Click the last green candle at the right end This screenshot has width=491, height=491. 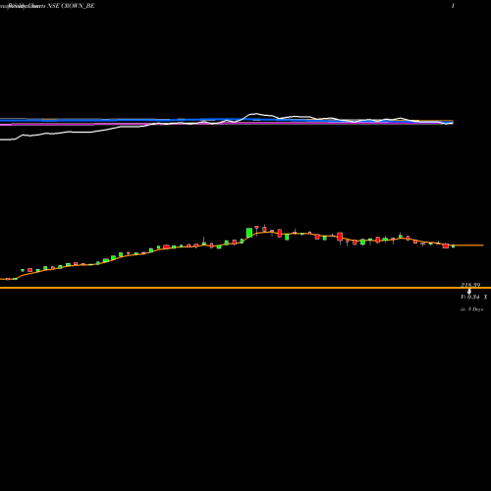coord(453,246)
